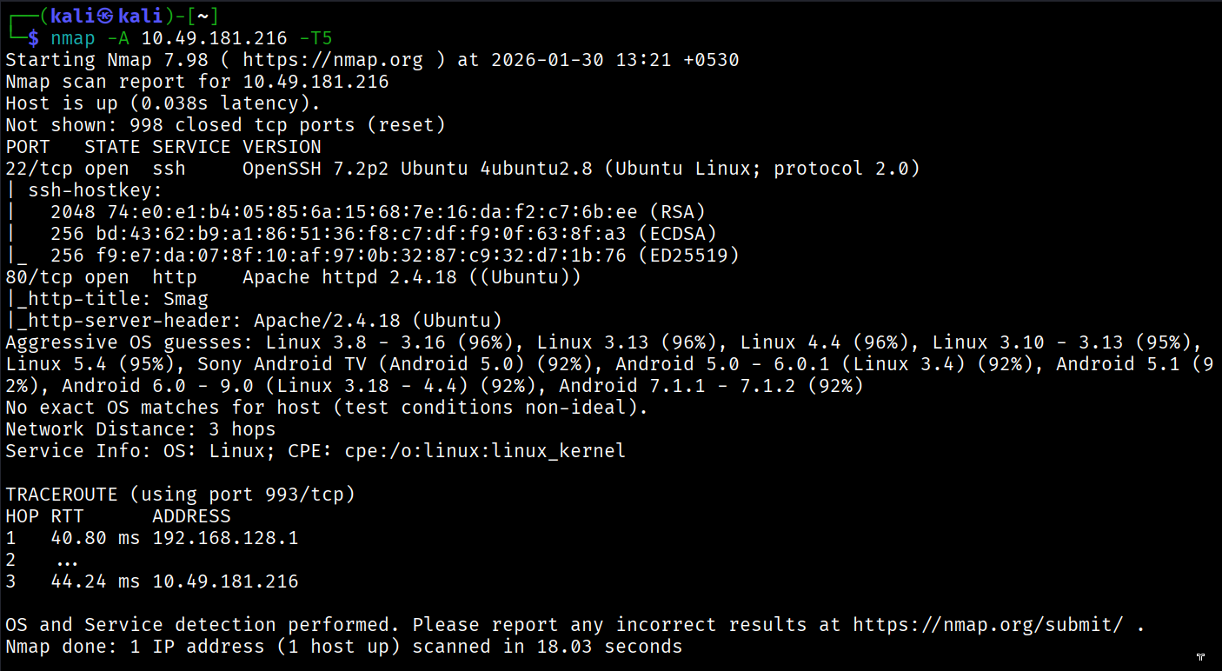
Task: Open the https://nmap.org link in the first line
Action: coord(333,60)
